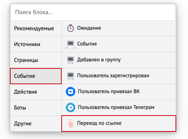Viewport: 188px width, 139px height.
Task: Show the Другие category
Action: [x=36, y=124]
